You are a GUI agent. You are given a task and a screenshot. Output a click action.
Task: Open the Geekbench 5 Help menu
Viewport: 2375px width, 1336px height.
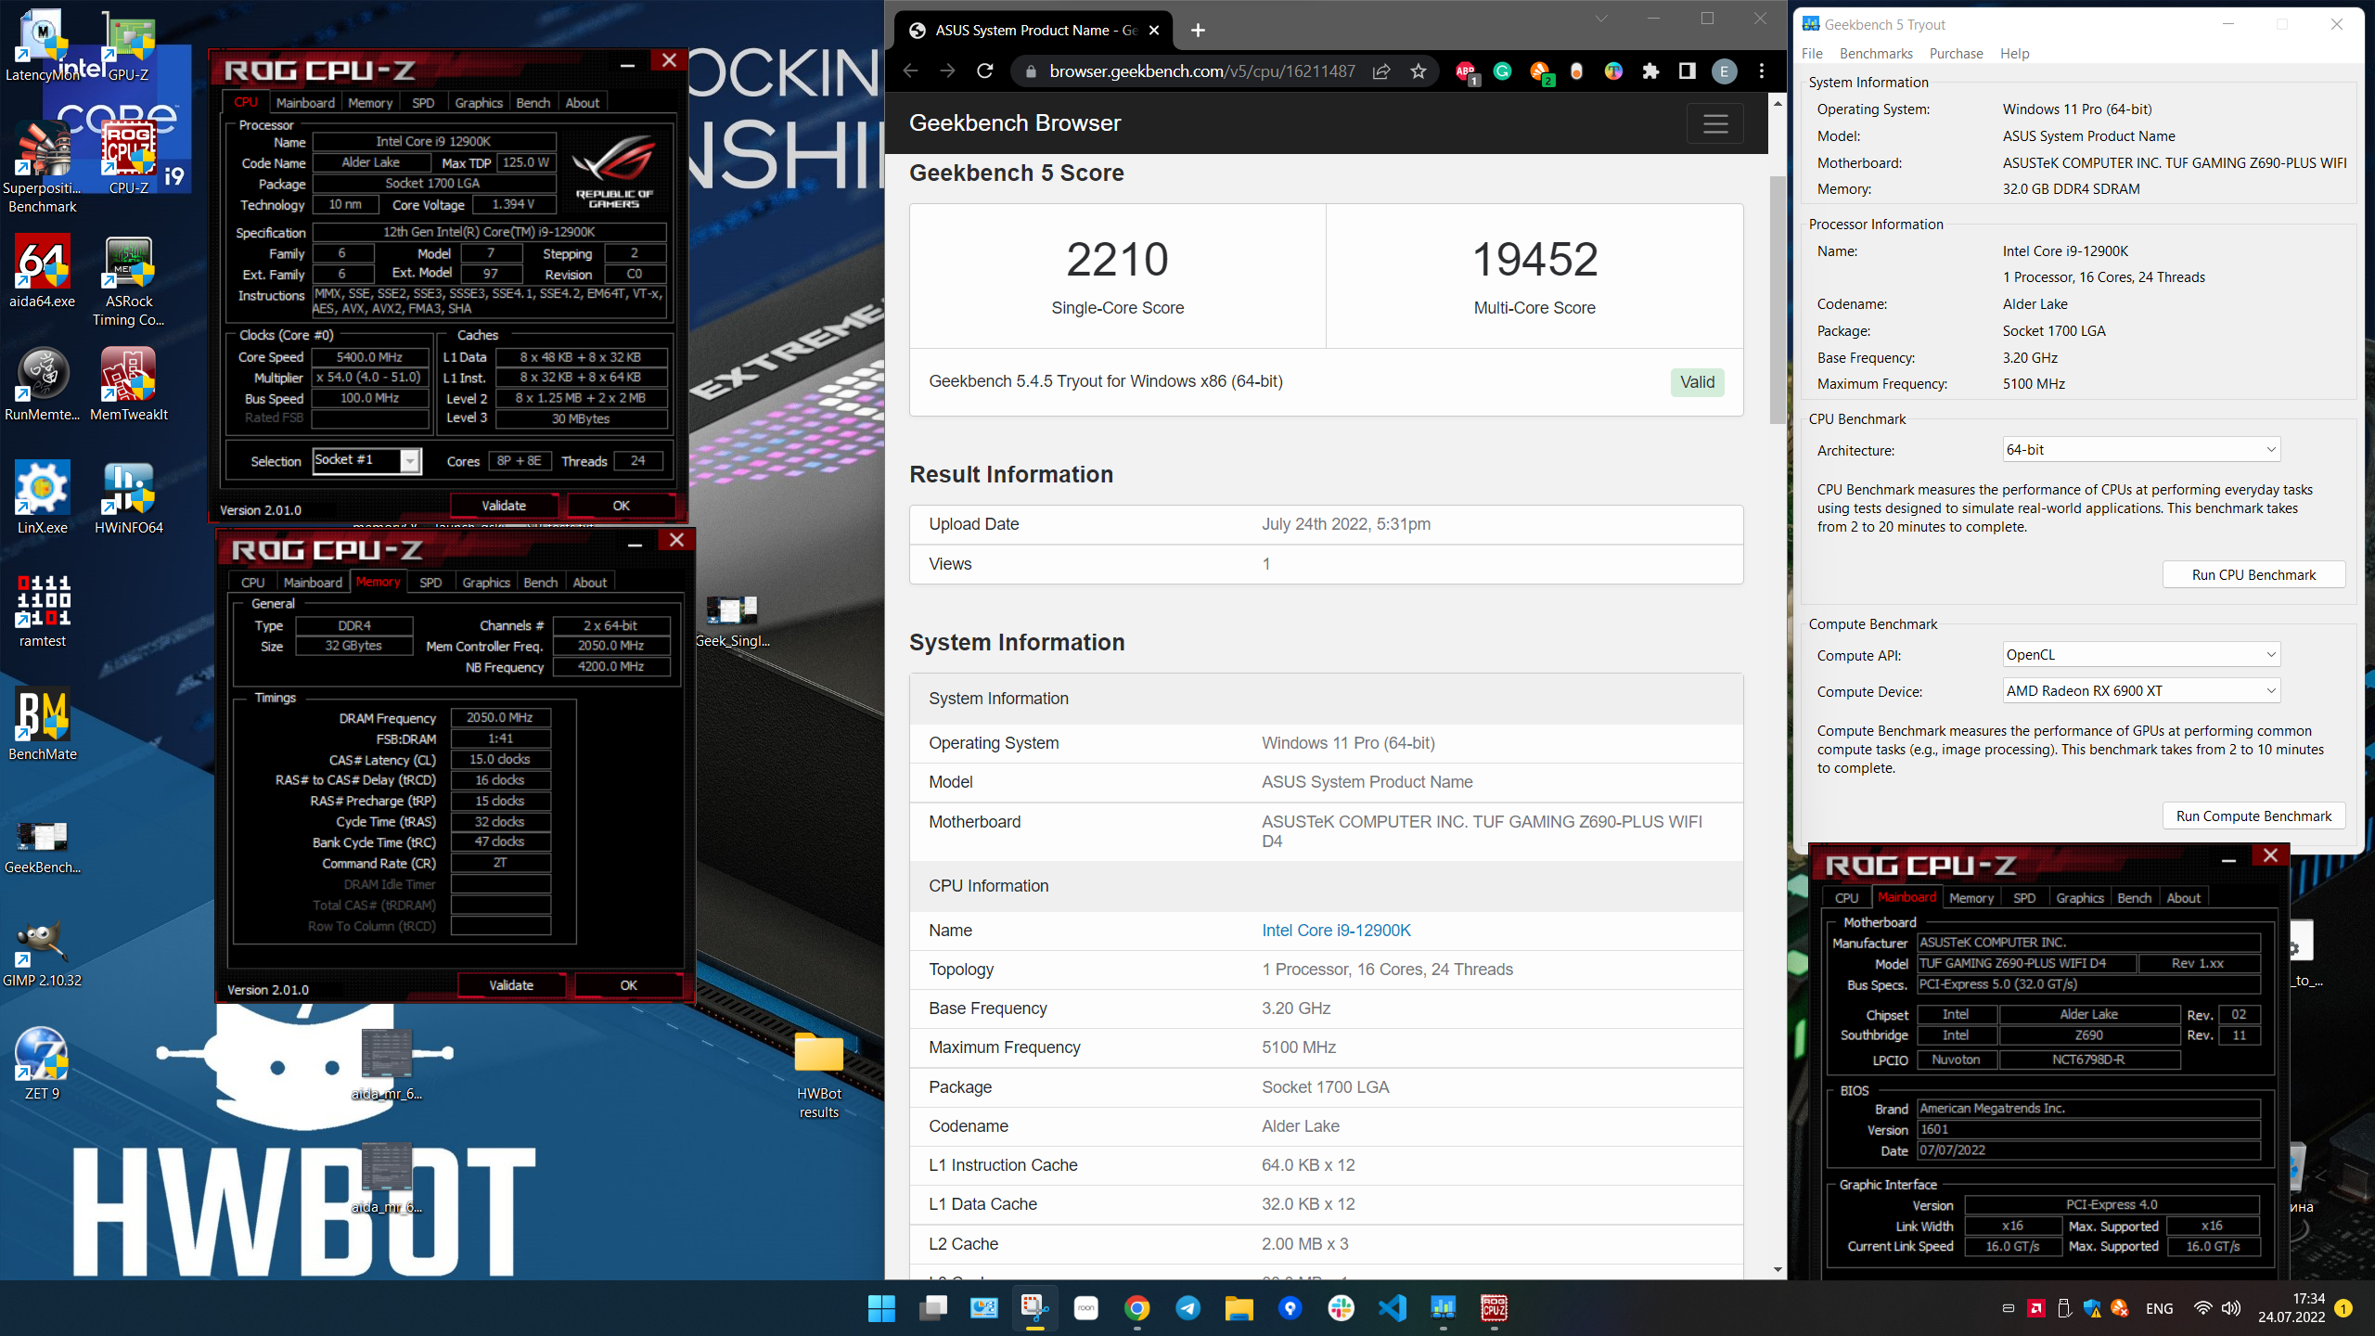2014,54
